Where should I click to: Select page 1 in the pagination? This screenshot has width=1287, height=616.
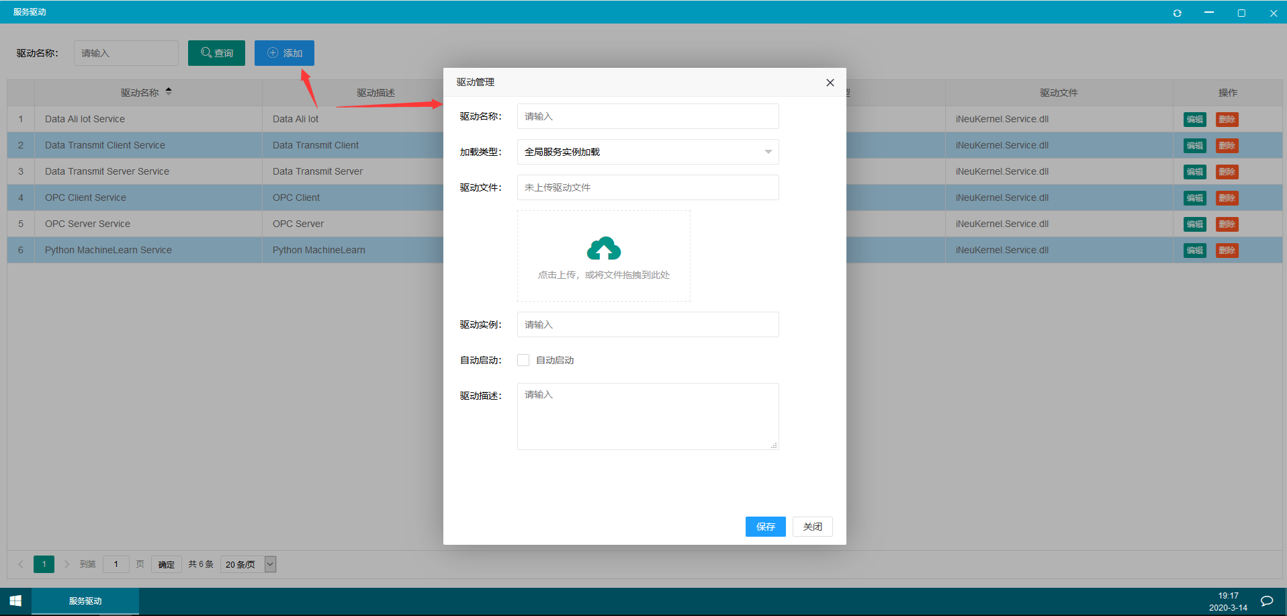44,564
